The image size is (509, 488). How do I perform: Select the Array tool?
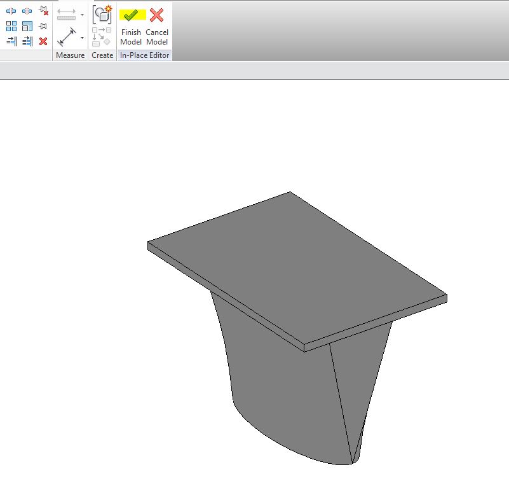11,26
